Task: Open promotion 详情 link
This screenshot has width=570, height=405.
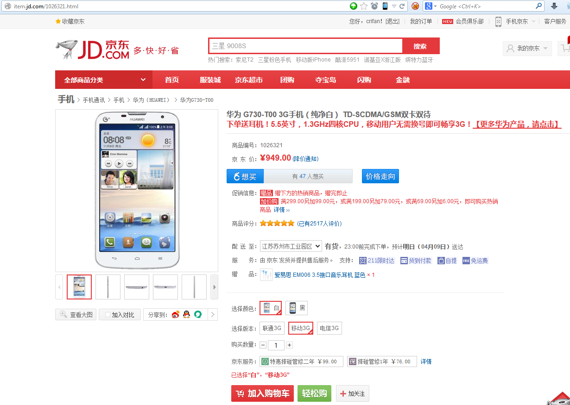Action: [281, 210]
